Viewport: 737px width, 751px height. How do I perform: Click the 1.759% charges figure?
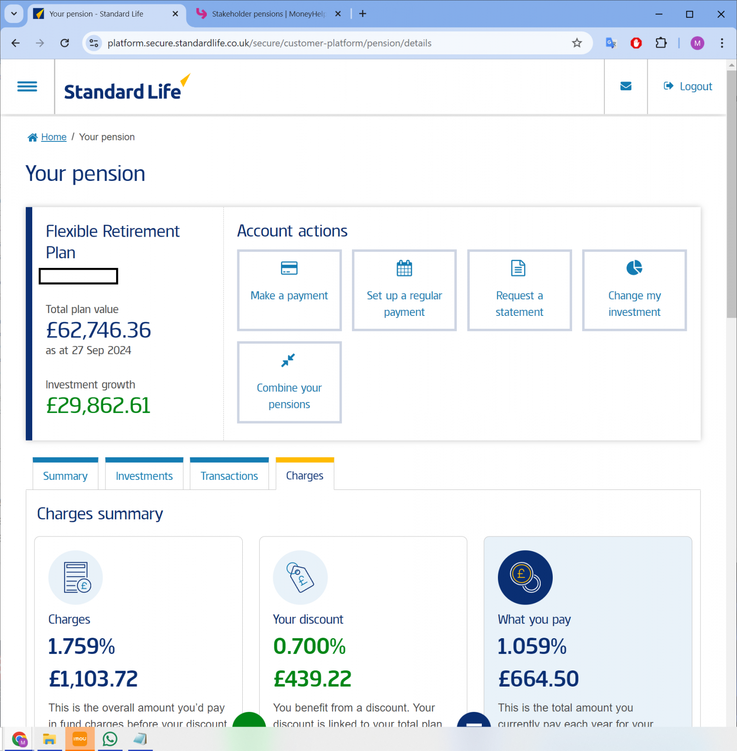[82, 646]
